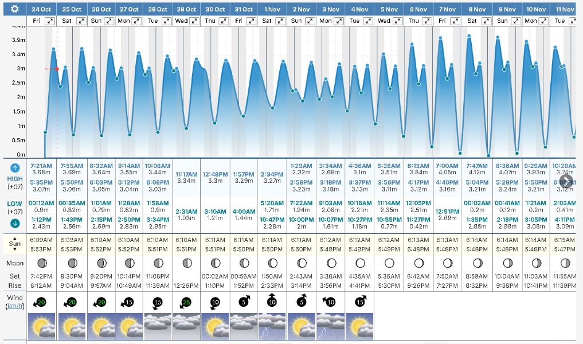Click the 8 Nov highest tide peak point
The width and height of the screenshot is (583, 344).
tap(469, 36)
